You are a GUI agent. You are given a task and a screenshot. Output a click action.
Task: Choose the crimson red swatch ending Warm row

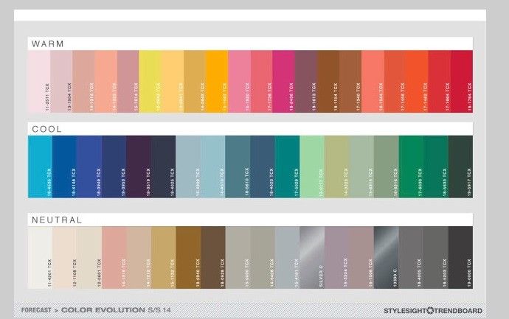[x=462, y=81]
